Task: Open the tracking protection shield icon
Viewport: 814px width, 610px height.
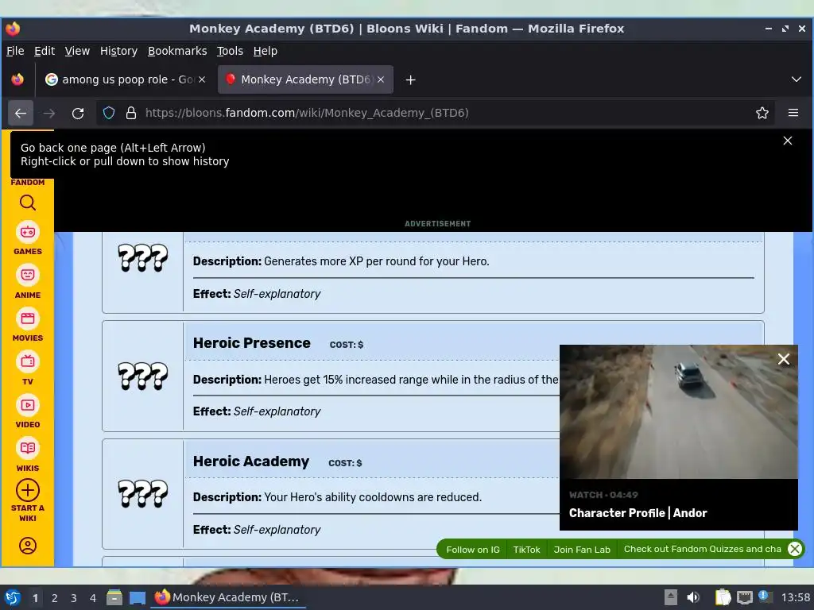Action: 108,113
